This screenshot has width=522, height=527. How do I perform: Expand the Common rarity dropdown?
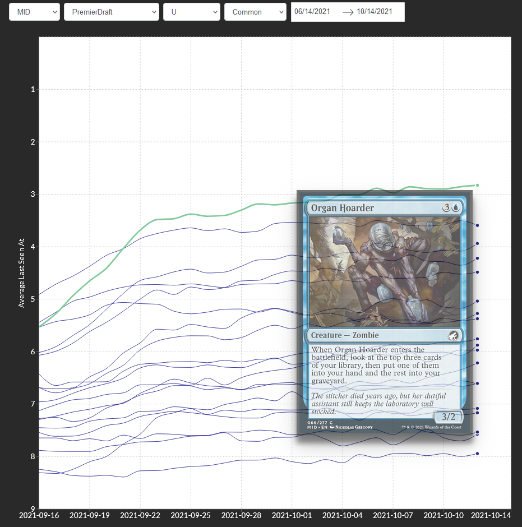[x=255, y=12]
